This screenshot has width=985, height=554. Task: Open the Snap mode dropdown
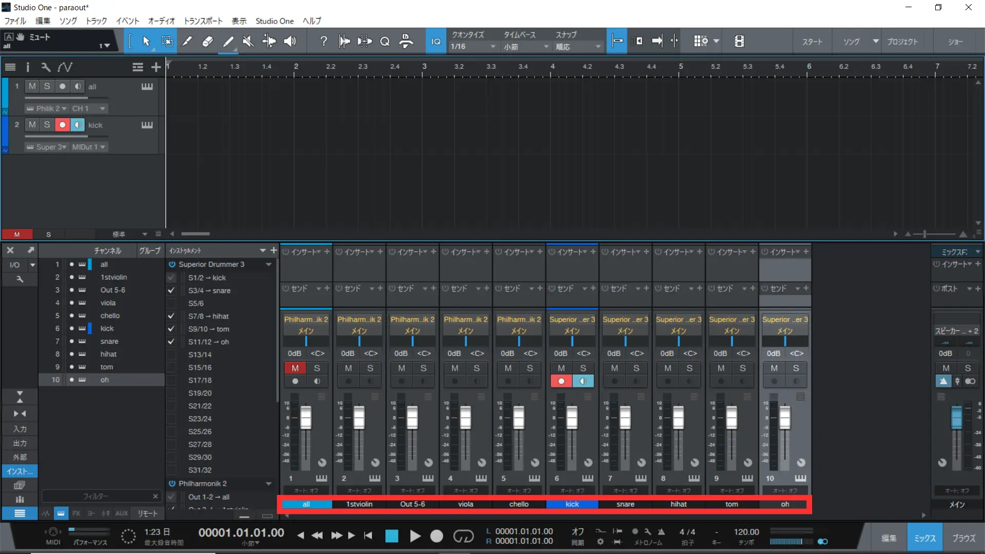coord(578,47)
